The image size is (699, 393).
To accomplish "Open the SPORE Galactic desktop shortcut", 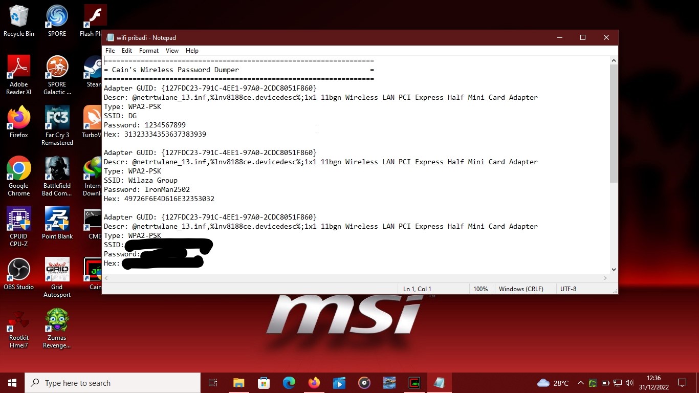I will 57,75.
